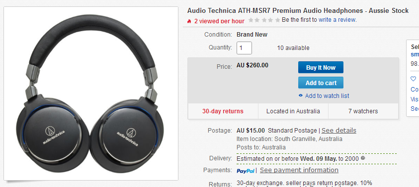Screen dimensions: 419x187
Task: Open See details for postage
Action: [x=339, y=130]
